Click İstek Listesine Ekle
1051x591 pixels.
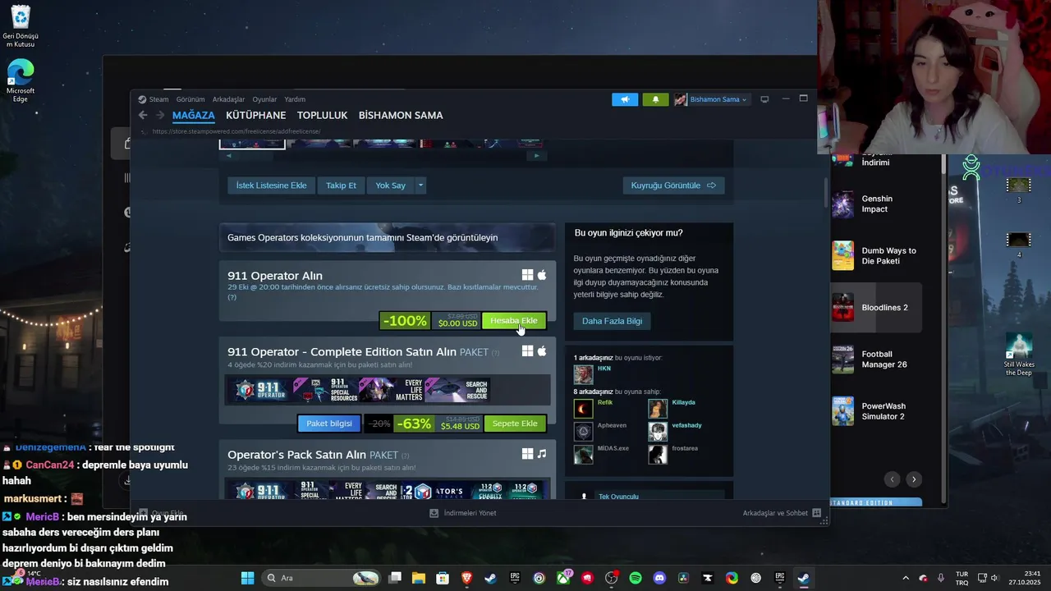pyautogui.click(x=271, y=186)
